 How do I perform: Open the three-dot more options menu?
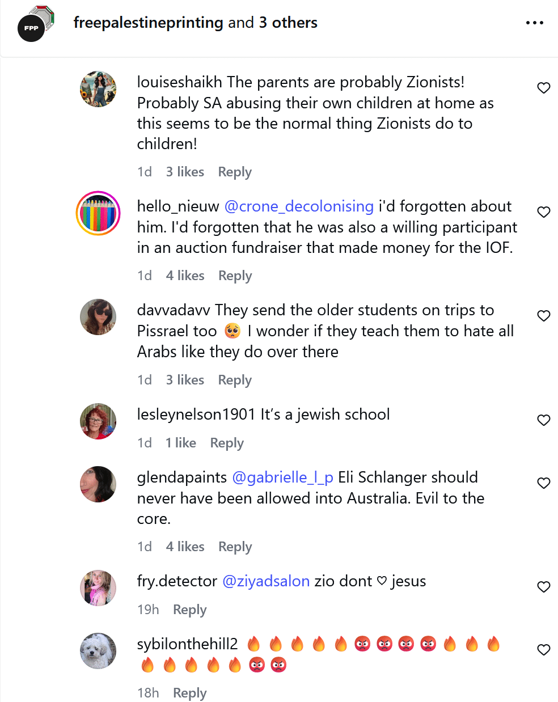(x=535, y=23)
